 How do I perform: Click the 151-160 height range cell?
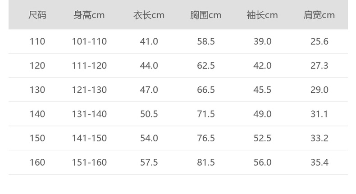tap(89, 162)
